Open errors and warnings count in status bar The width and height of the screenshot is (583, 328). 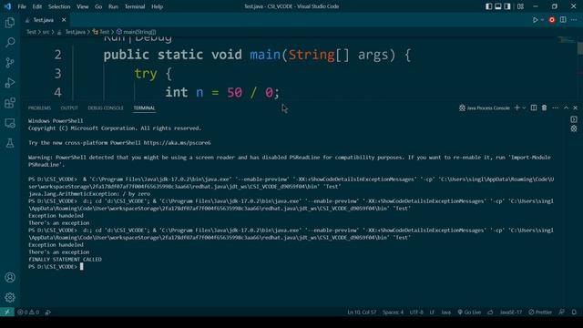click(x=28, y=312)
